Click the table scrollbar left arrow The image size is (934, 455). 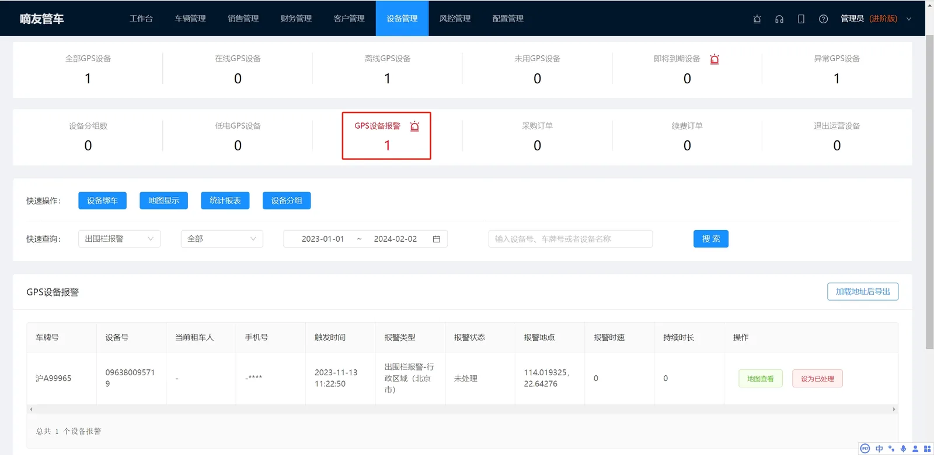31,410
